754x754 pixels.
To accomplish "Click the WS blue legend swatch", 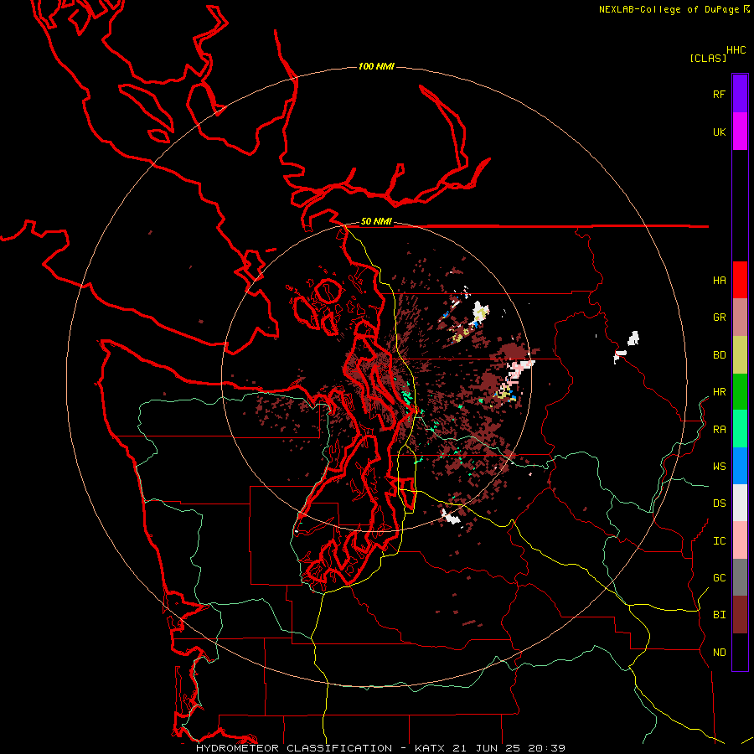I will click(x=740, y=466).
